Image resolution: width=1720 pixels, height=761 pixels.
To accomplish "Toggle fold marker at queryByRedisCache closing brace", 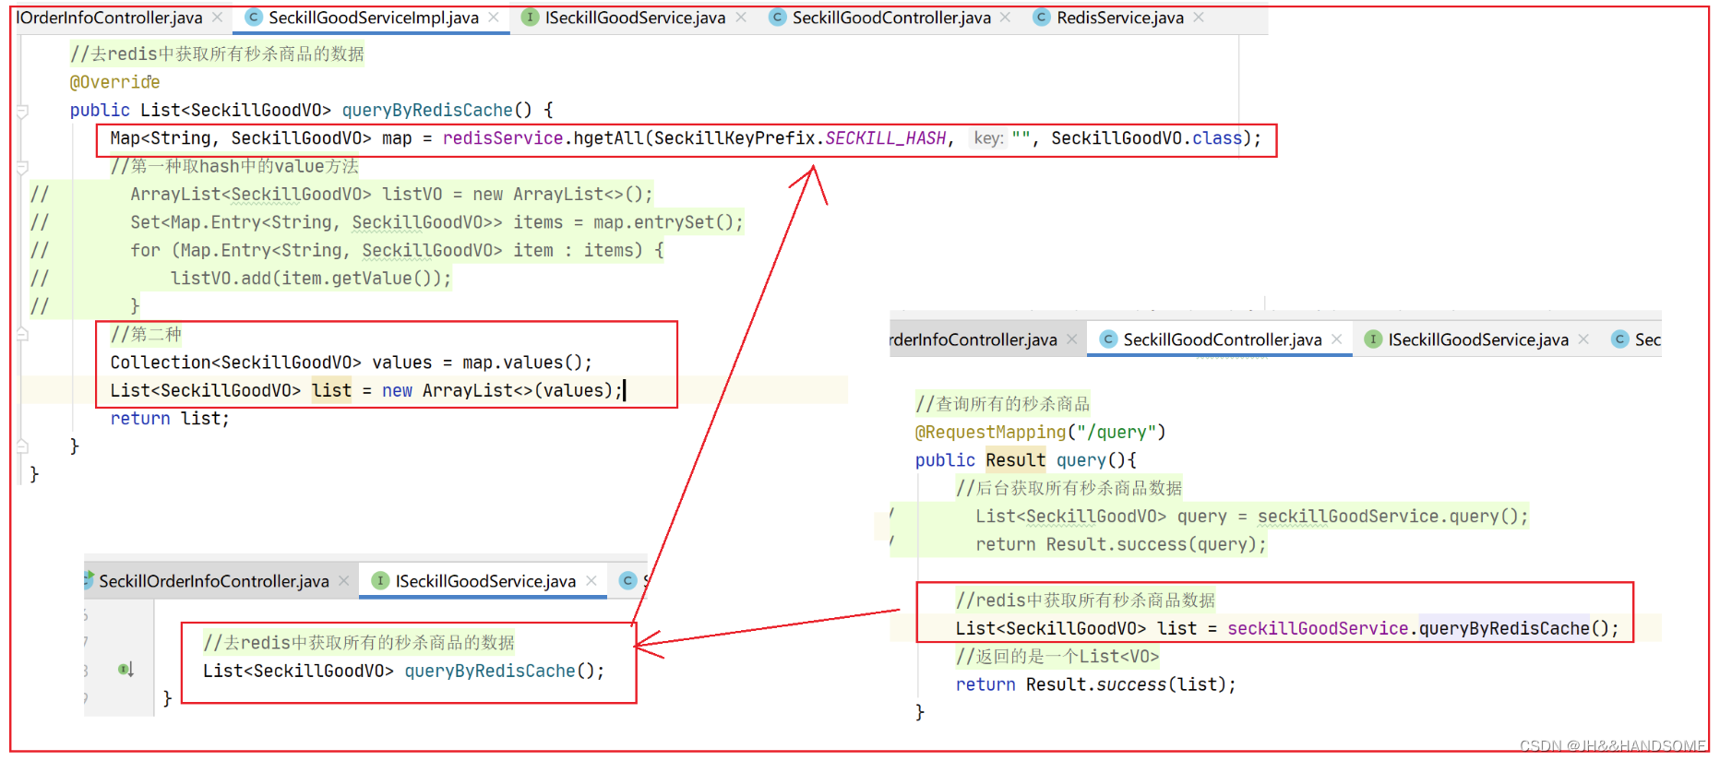I will click(22, 446).
